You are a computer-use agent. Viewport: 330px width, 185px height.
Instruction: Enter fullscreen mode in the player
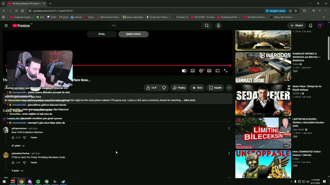(x=226, y=71)
